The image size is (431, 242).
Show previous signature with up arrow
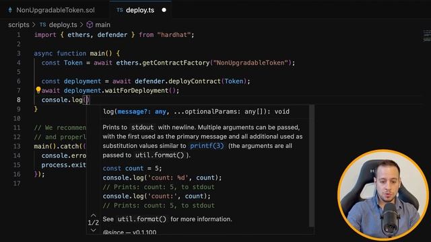pyautogui.click(x=93, y=215)
